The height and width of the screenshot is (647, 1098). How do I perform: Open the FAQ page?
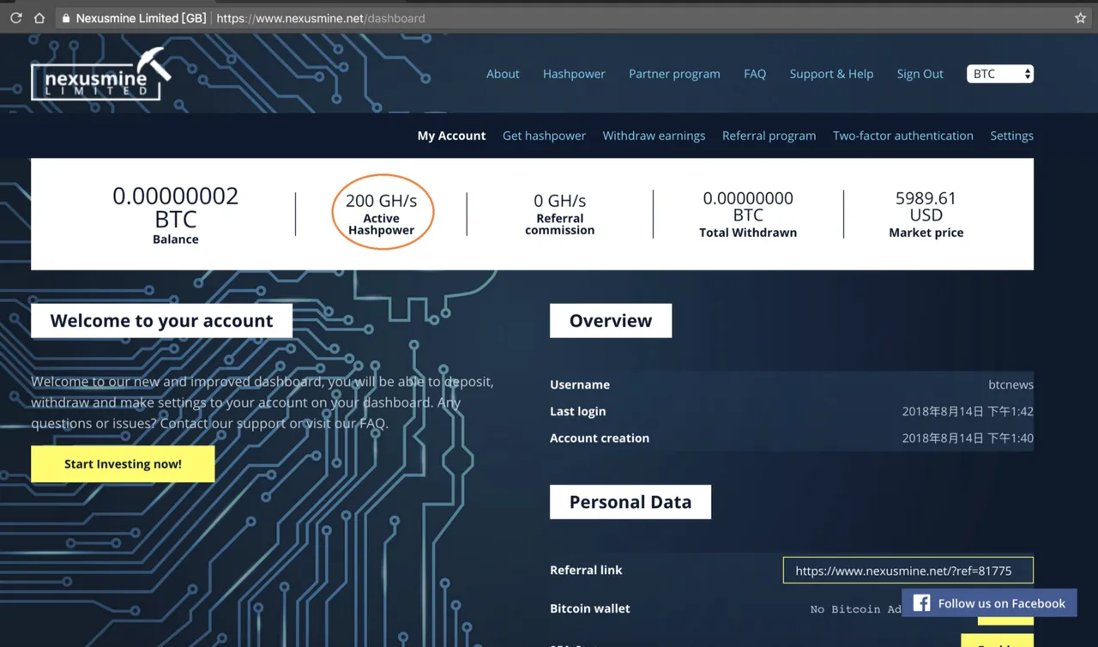pos(755,74)
